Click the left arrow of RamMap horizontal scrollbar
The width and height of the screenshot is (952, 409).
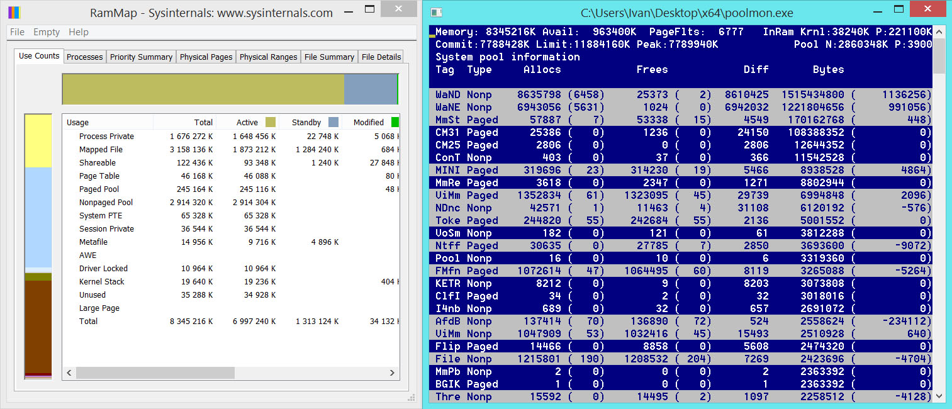(69, 373)
